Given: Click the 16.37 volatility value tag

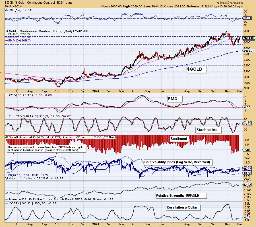Looking at the screenshot, I should click(x=247, y=169).
